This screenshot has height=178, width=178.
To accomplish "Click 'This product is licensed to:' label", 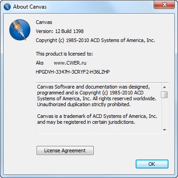I will (64, 54).
